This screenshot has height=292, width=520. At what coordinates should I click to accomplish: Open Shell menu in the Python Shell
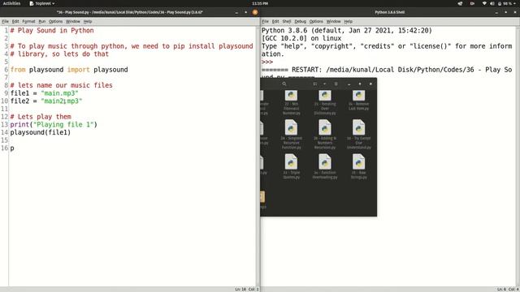pyautogui.click(x=287, y=22)
